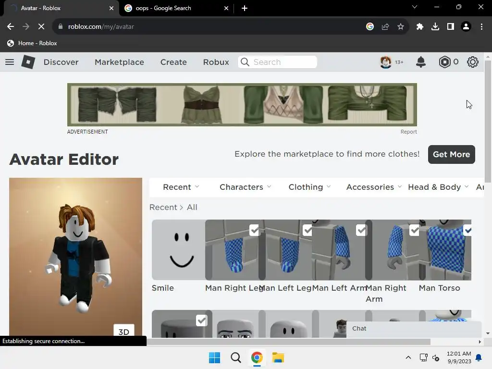Expand the Head & Body category dropdown
This screenshot has height=369, width=492.
[438, 187]
